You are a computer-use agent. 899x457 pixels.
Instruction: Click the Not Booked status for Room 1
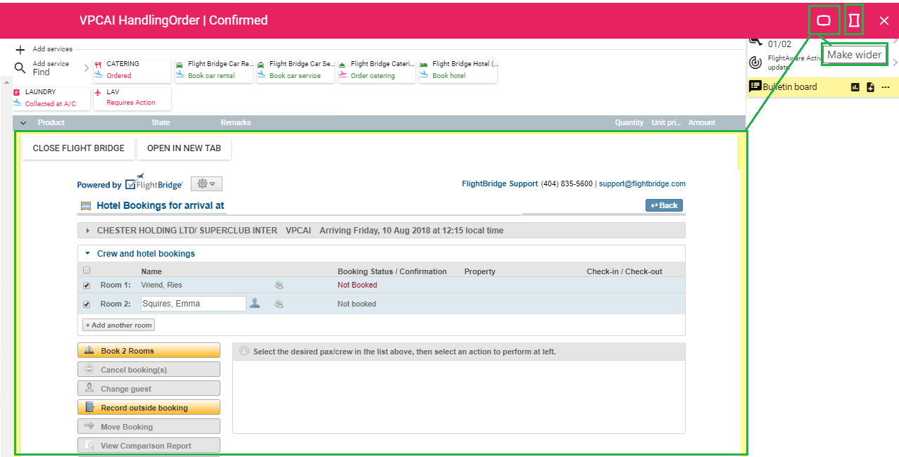click(x=357, y=285)
